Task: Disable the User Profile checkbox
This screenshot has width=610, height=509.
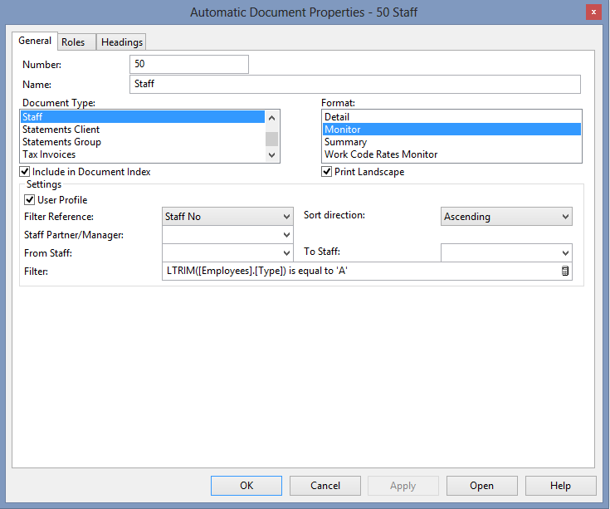Action: click(x=31, y=200)
